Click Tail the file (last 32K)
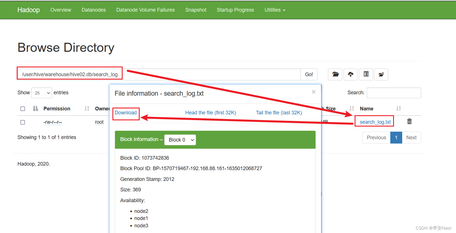Image resolution: width=456 pixels, height=233 pixels. coord(279,113)
